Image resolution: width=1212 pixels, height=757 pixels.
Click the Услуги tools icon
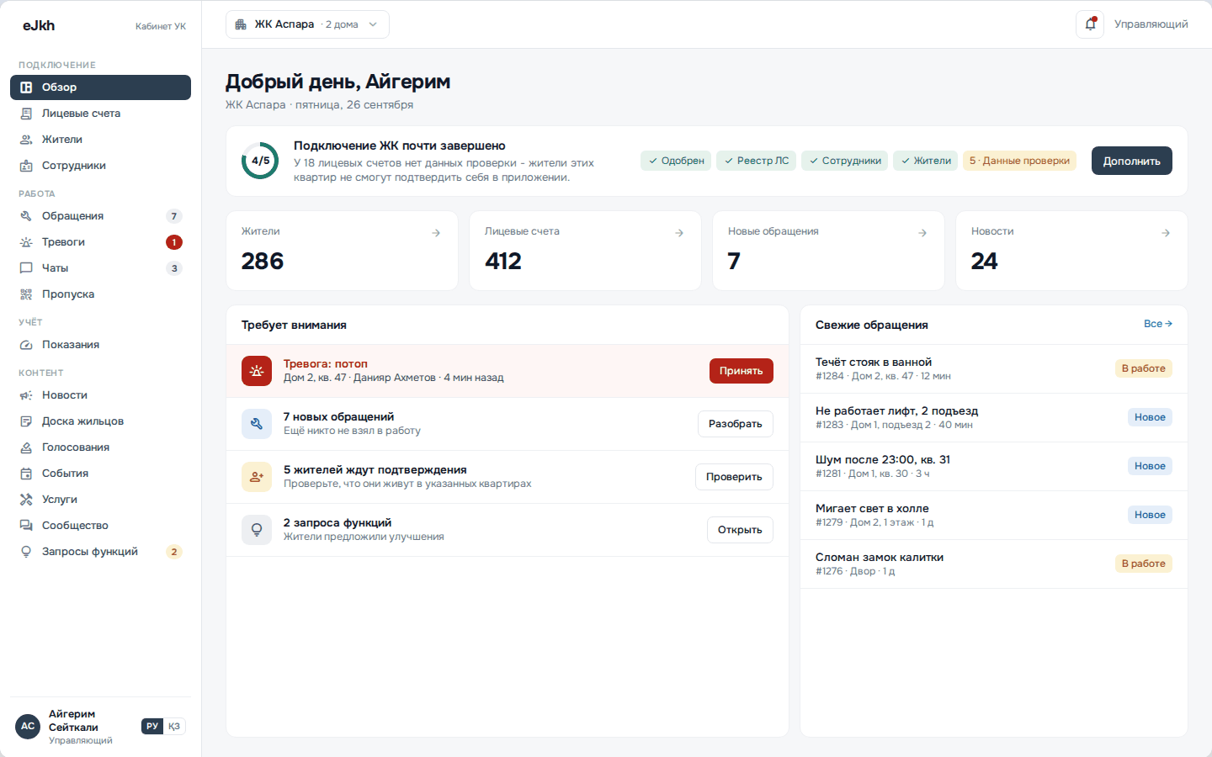coord(26,500)
